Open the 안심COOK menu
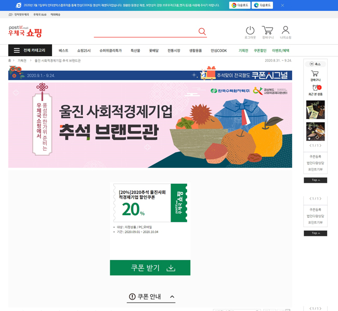The height and width of the screenshot is (311, 338). [218, 51]
